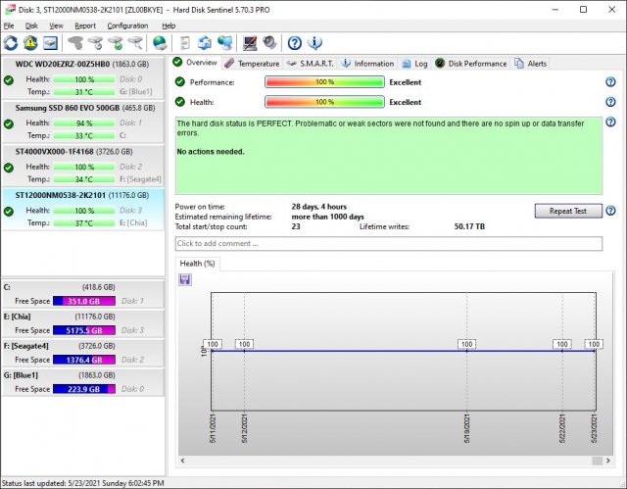Open the Temperature tab
Screen dimensions: 627x489
tap(252, 63)
